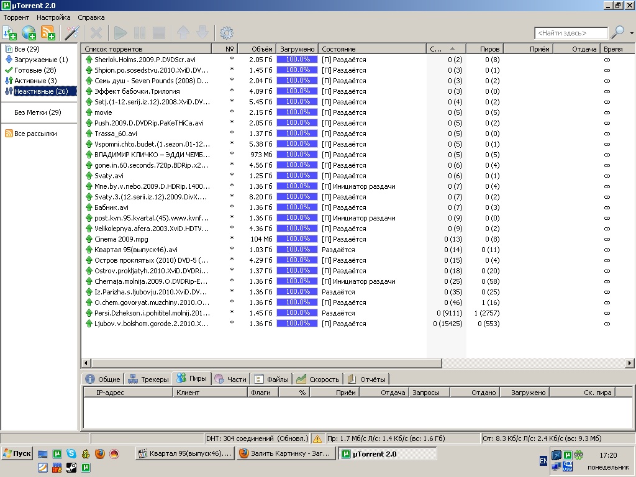This screenshot has width=636, height=477.
Task: Switch to the Трекеры tab
Action: coord(148,379)
